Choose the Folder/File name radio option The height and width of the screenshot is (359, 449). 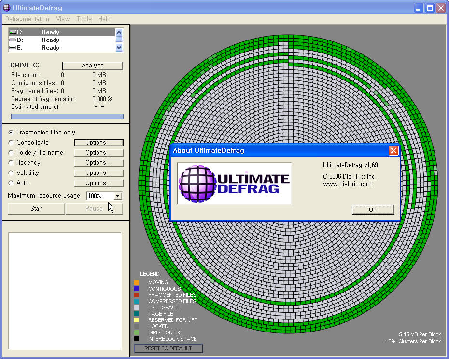click(11, 153)
